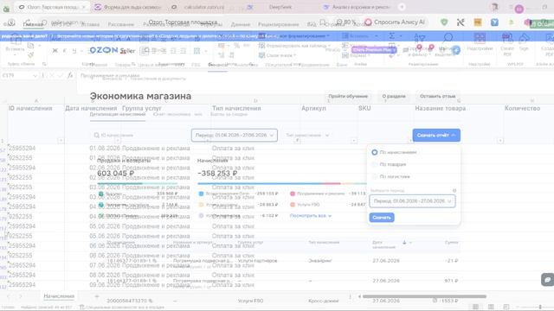
Task: Click the Find magnifier icon in ribbon
Action: (x=448, y=37)
